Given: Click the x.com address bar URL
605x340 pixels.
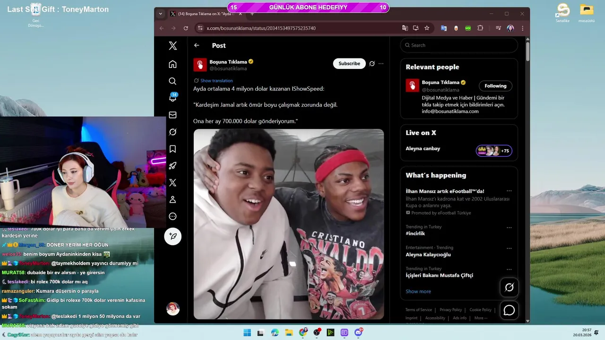Looking at the screenshot, I should pyautogui.click(x=261, y=28).
